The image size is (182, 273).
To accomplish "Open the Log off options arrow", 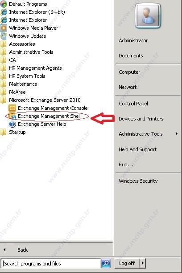I will [x=143, y=263].
